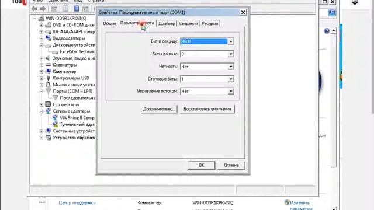This screenshot has width=374, height=210.
Task: Click OK in the COM1 properties dialog
Action: 201,165
